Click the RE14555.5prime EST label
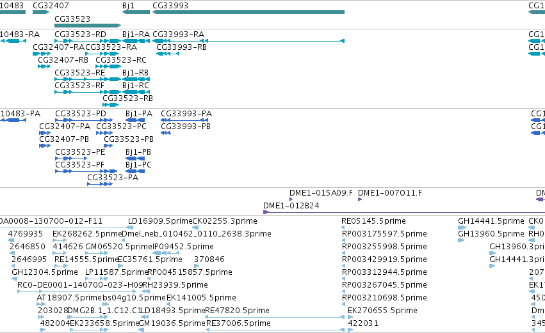Image resolution: width=545 pixels, height=333 pixels. [86, 259]
